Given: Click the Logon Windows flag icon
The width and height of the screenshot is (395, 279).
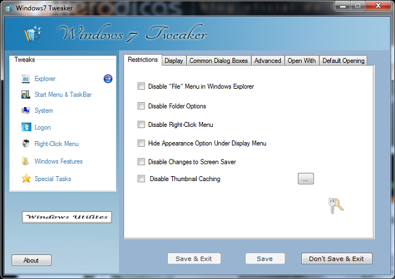Looking at the screenshot, I should (x=26, y=127).
